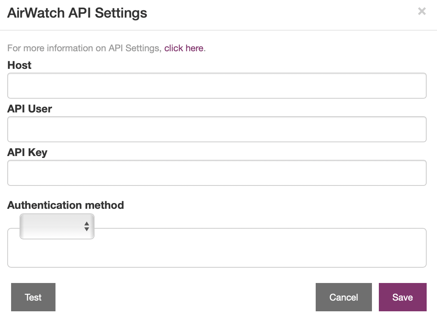Close the AirWatch API Settings dialog
The width and height of the screenshot is (437, 322).
point(422,11)
